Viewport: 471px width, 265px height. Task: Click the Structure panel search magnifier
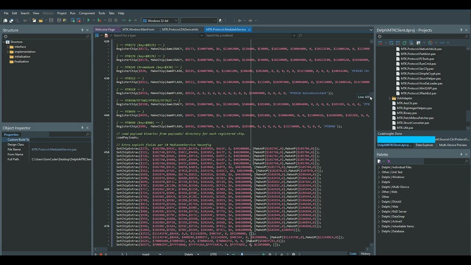click(88, 36)
